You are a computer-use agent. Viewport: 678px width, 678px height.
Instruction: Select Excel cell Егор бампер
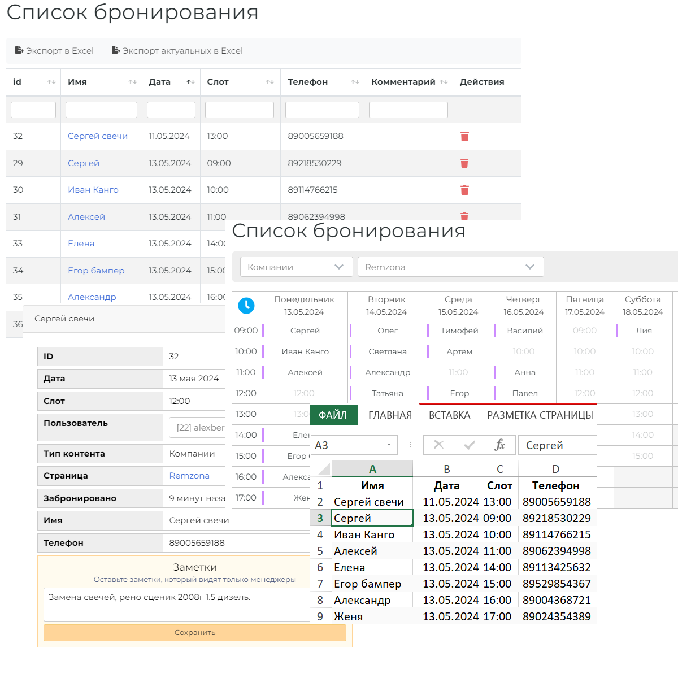coord(372,584)
